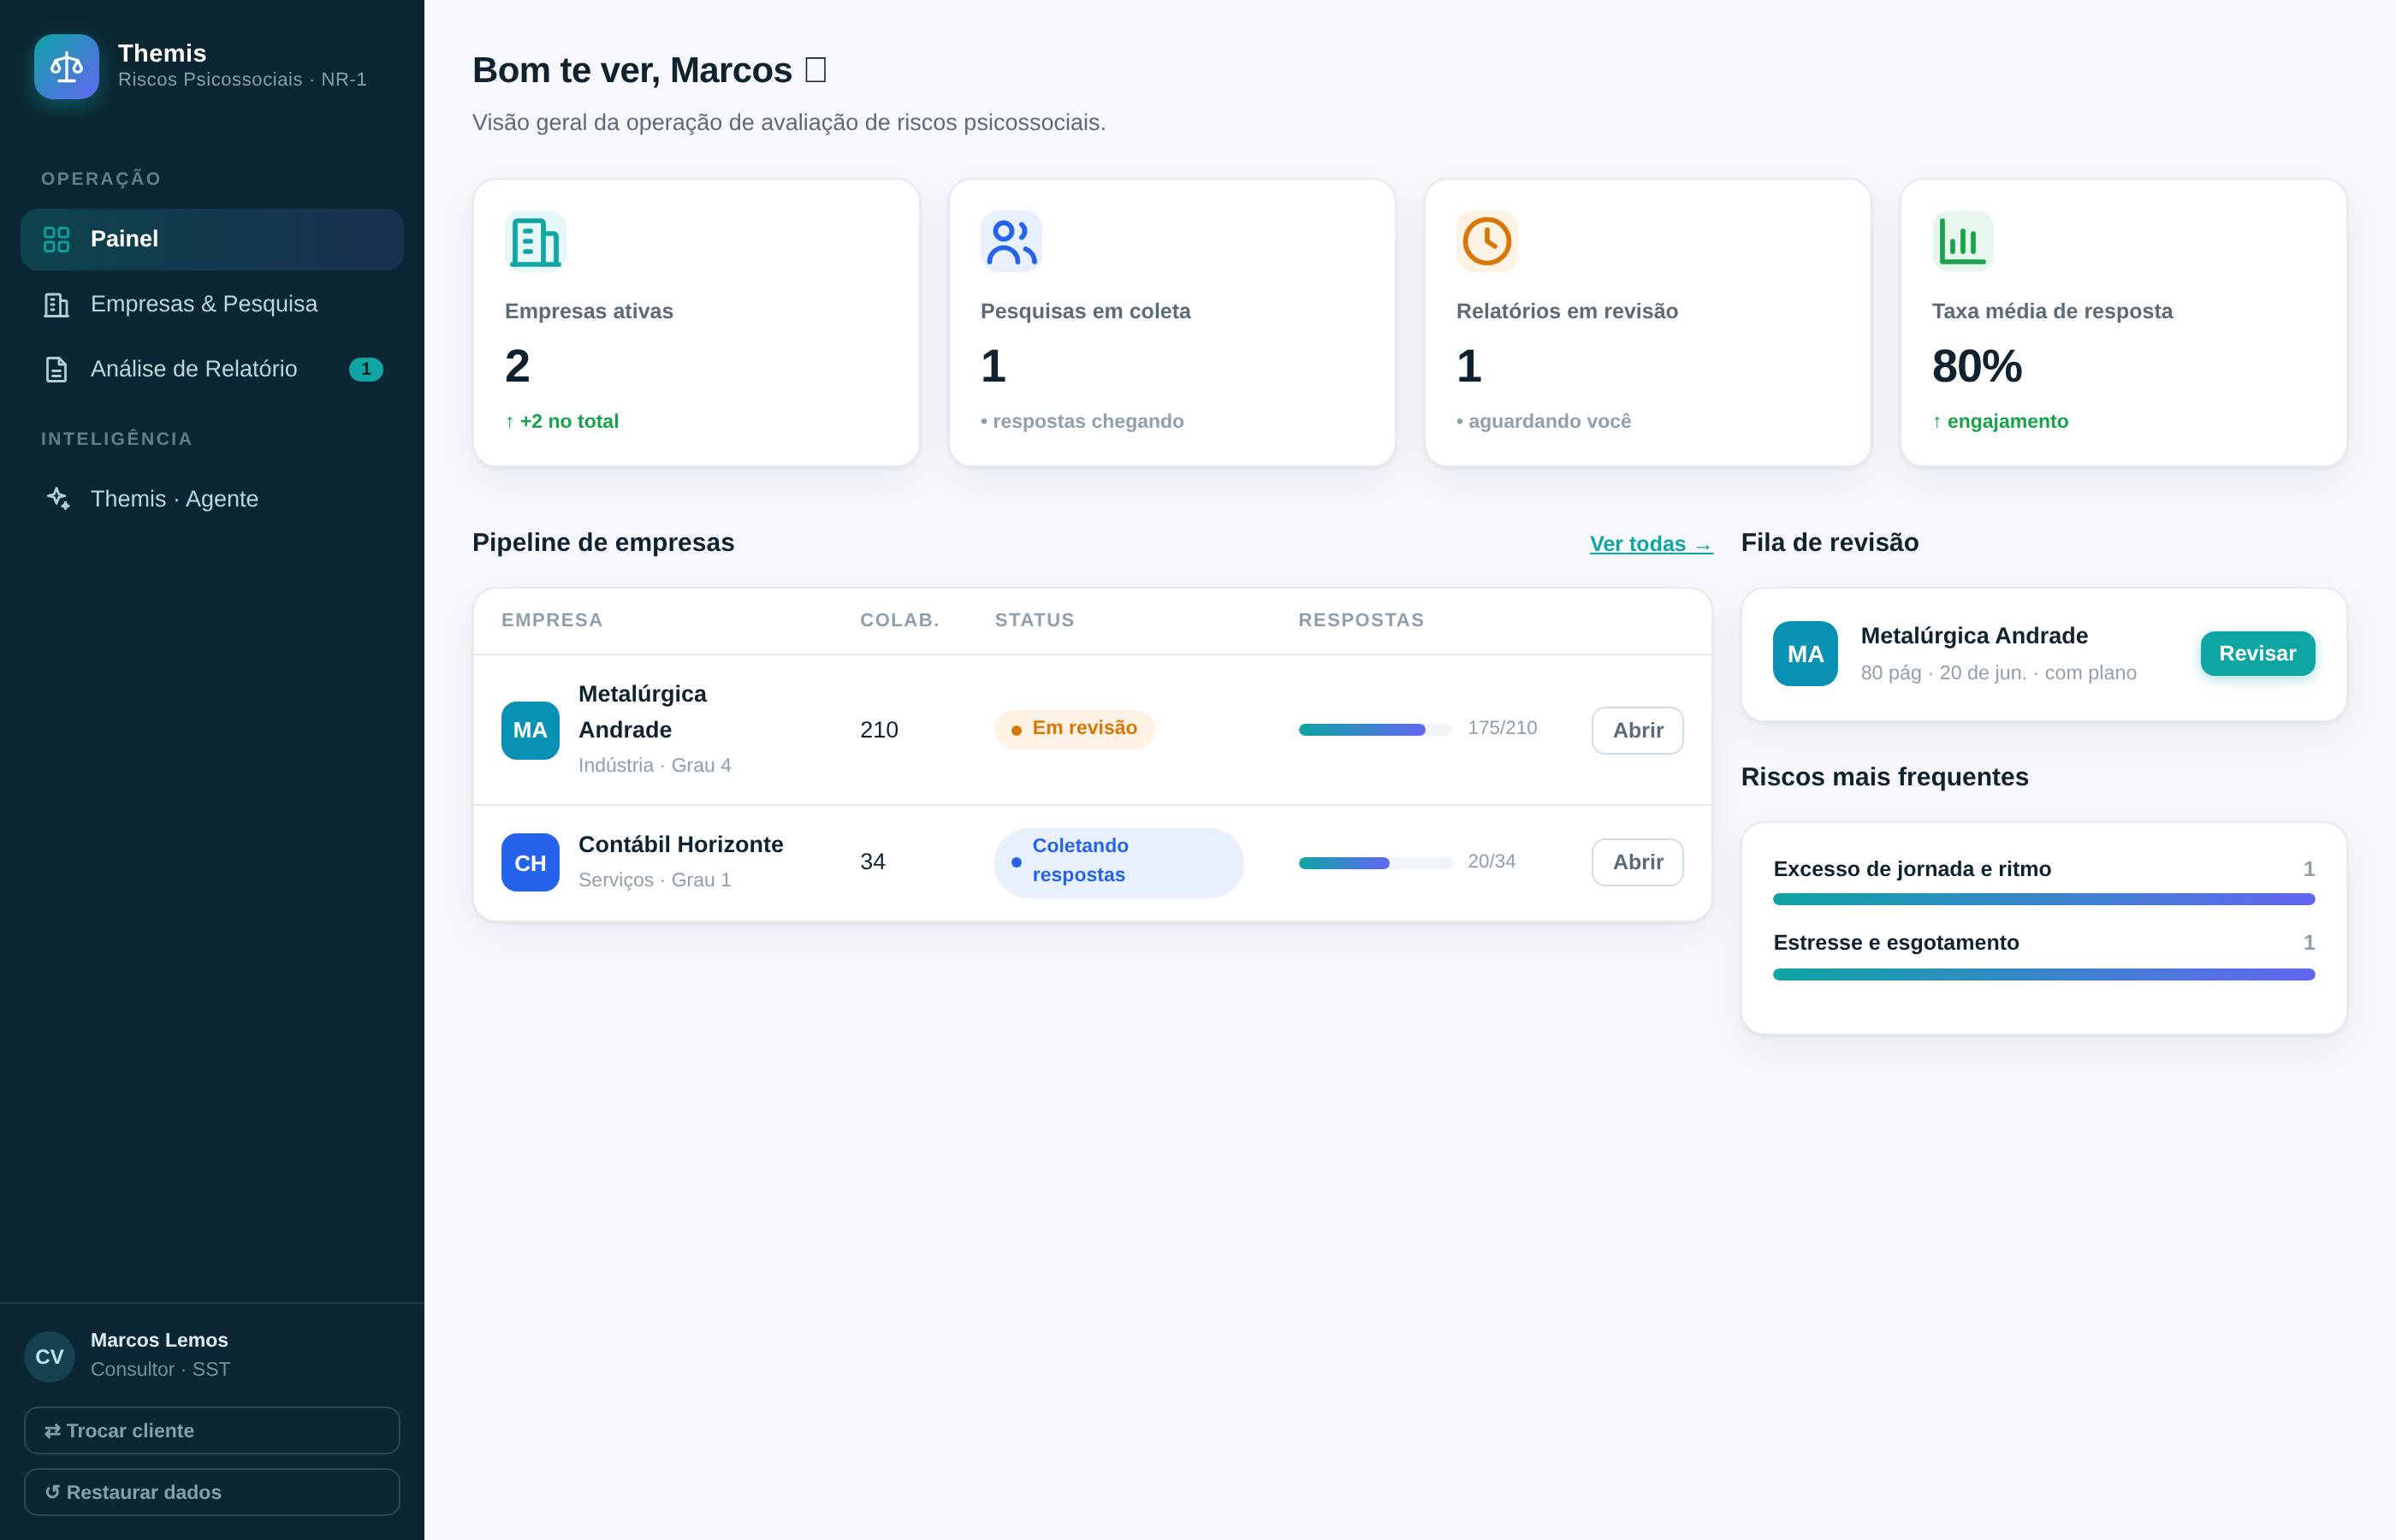Click the Restaurar dados button
This screenshot has width=2396, height=1540.
pyautogui.click(x=212, y=1491)
